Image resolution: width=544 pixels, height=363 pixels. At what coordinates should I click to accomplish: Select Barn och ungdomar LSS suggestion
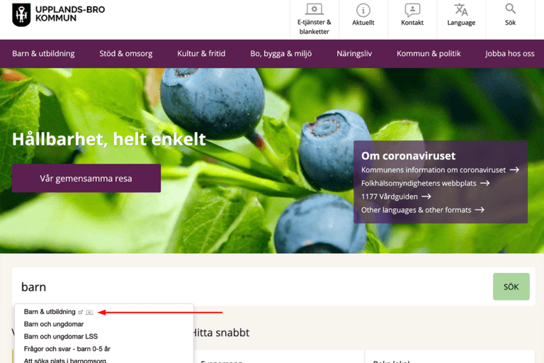[61, 336]
